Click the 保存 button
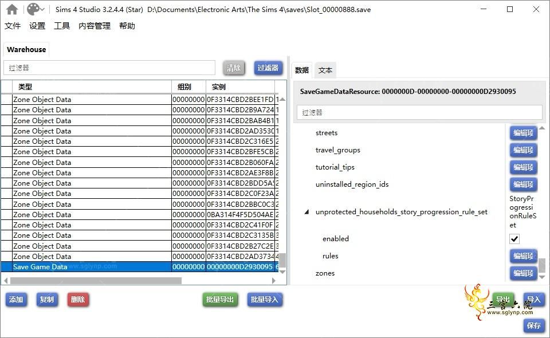 tap(534, 325)
